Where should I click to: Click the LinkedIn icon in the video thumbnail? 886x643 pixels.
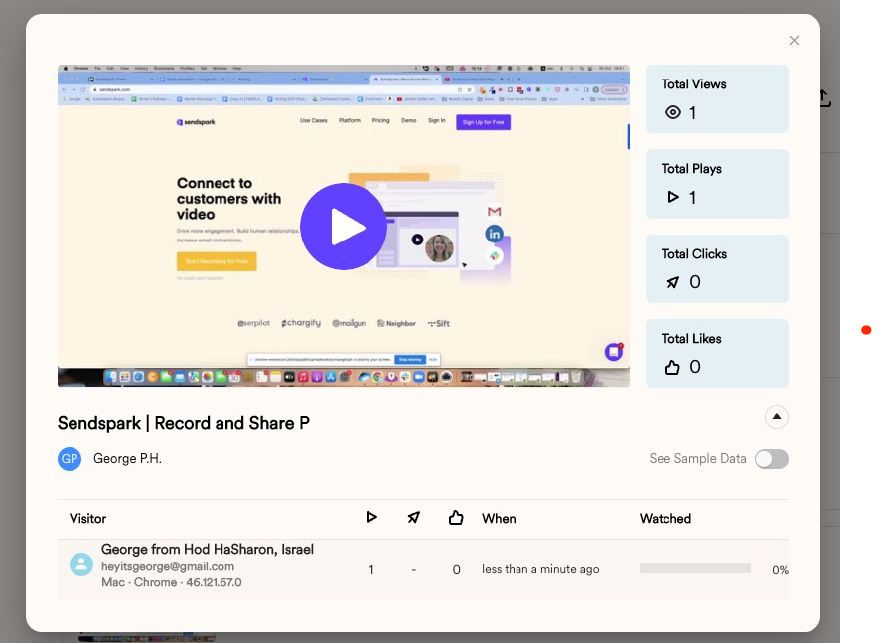(x=494, y=234)
